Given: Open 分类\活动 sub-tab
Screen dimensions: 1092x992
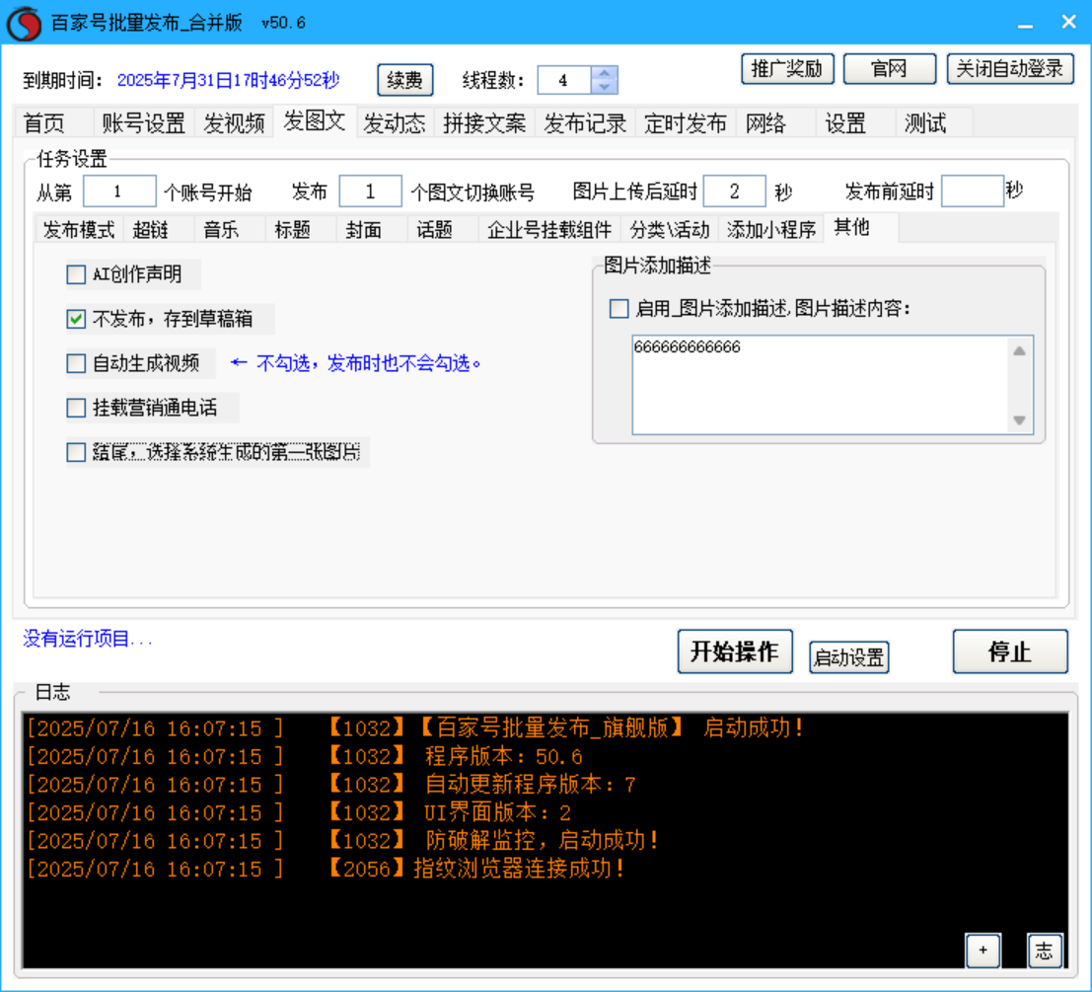Looking at the screenshot, I should 670,229.
